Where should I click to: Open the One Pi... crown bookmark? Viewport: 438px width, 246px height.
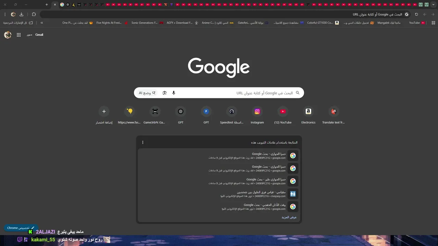77,23
